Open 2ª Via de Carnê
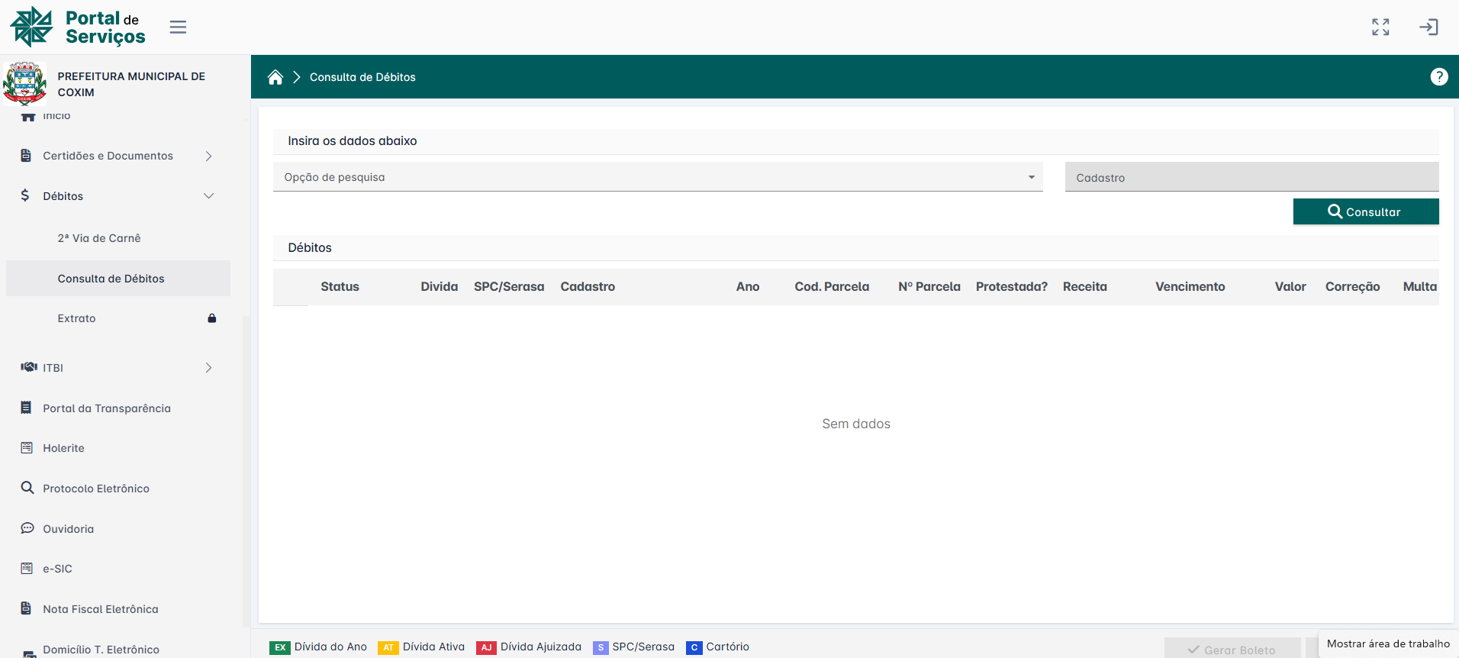The width and height of the screenshot is (1459, 658). click(99, 238)
